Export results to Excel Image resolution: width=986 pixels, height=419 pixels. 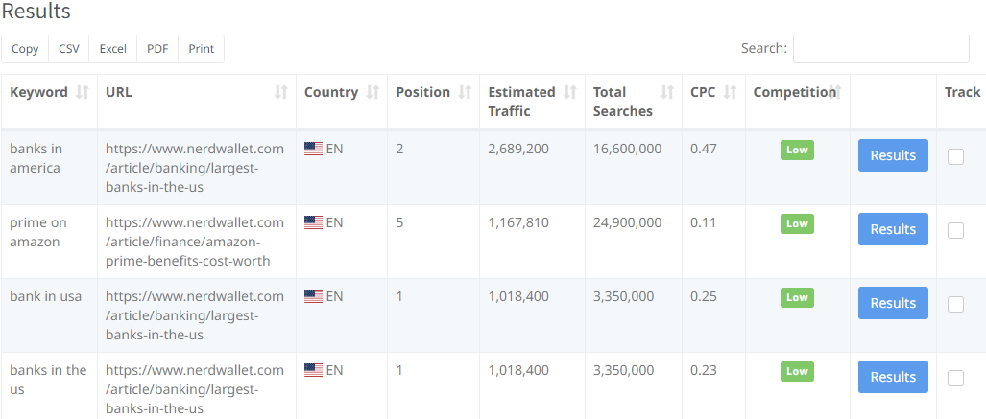[x=112, y=49]
